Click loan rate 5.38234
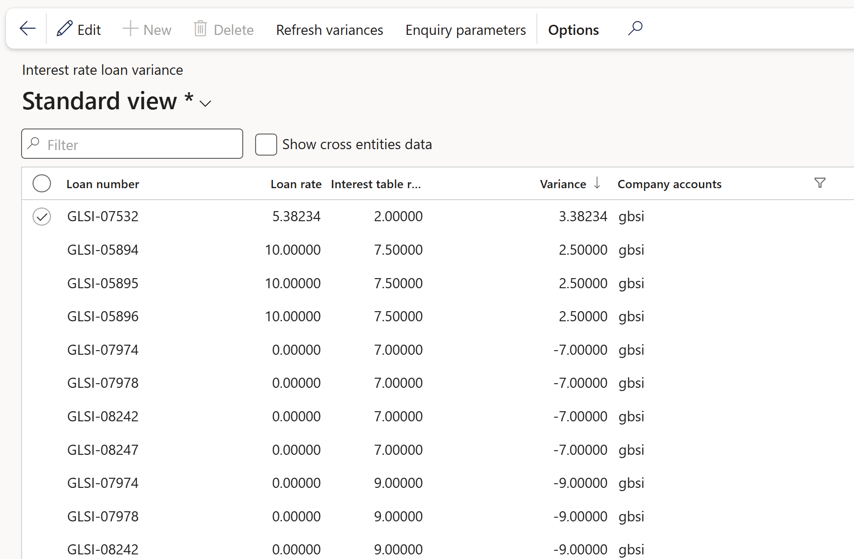854x559 pixels. coord(296,216)
